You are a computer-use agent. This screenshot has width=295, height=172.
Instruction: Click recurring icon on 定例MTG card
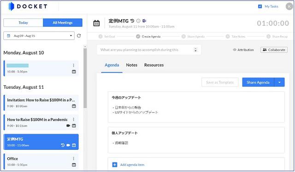[63, 145]
